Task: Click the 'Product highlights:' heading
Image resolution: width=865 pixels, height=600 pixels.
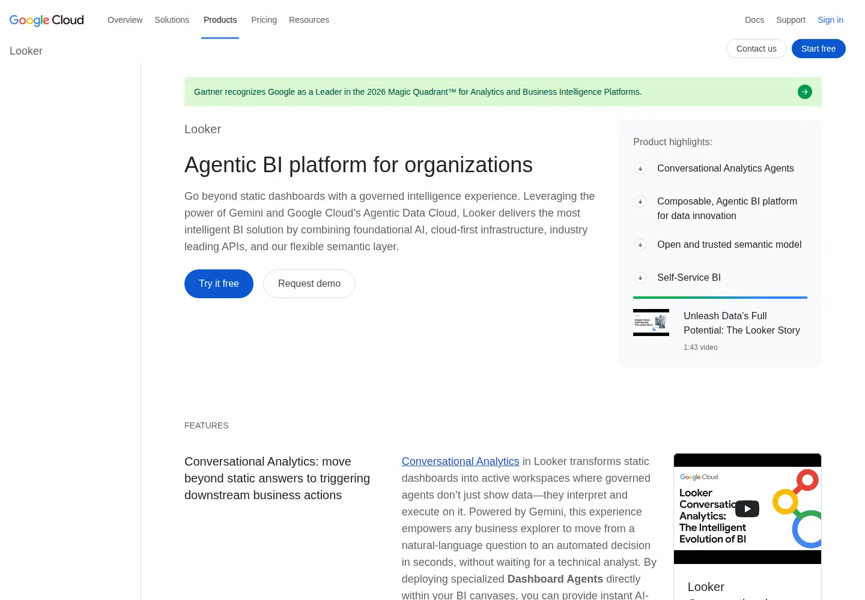Action: point(673,142)
